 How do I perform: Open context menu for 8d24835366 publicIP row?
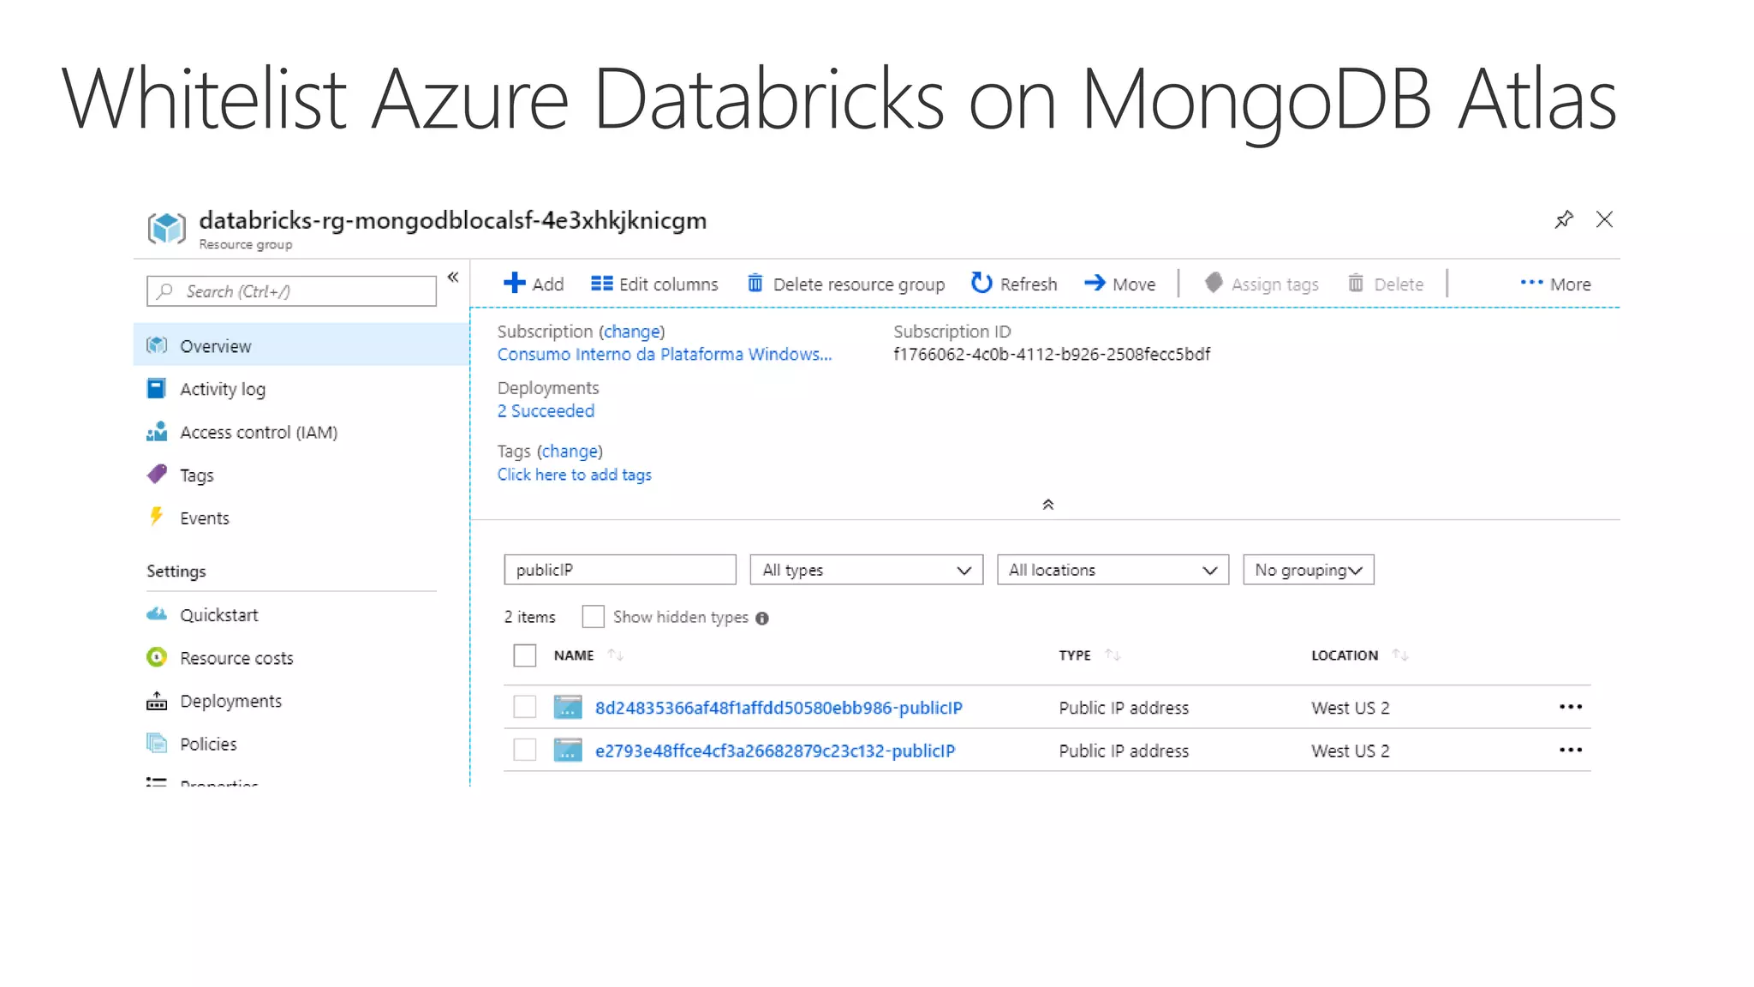pos(1570,707)
